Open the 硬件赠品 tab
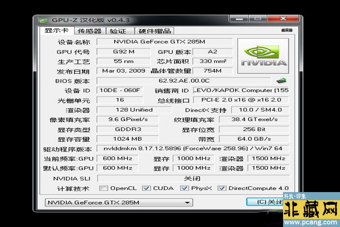The width and height of the screenshot is (340, 227). coord(154,31)
